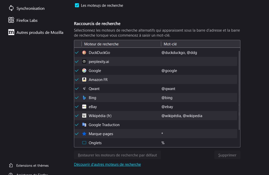Click the Extensions et thèmes puzzle icon

pyautogui.click(x=11, y=165)
